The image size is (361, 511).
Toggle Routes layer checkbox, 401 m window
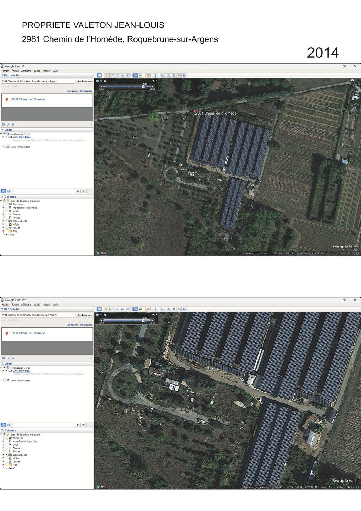click(x=7, y=218)
